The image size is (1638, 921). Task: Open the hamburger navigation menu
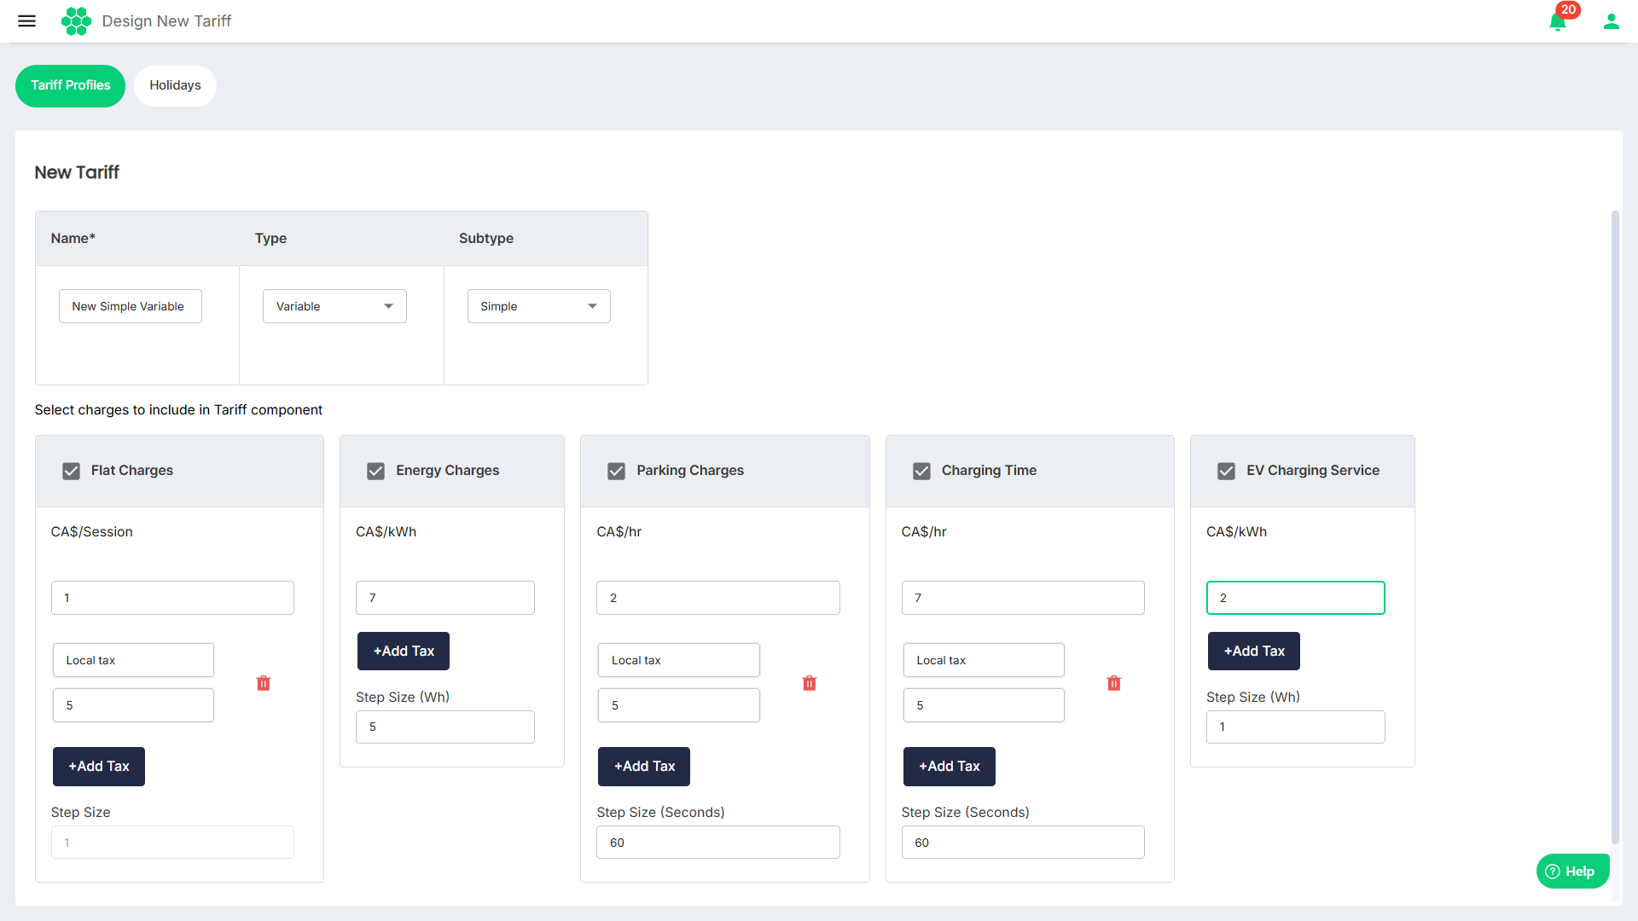pyautogui.click(x=27, y=21)
